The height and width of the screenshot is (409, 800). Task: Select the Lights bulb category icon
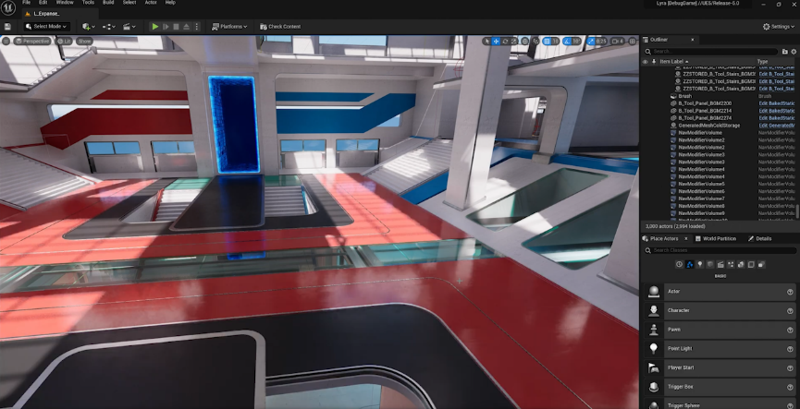pos(700,264)
